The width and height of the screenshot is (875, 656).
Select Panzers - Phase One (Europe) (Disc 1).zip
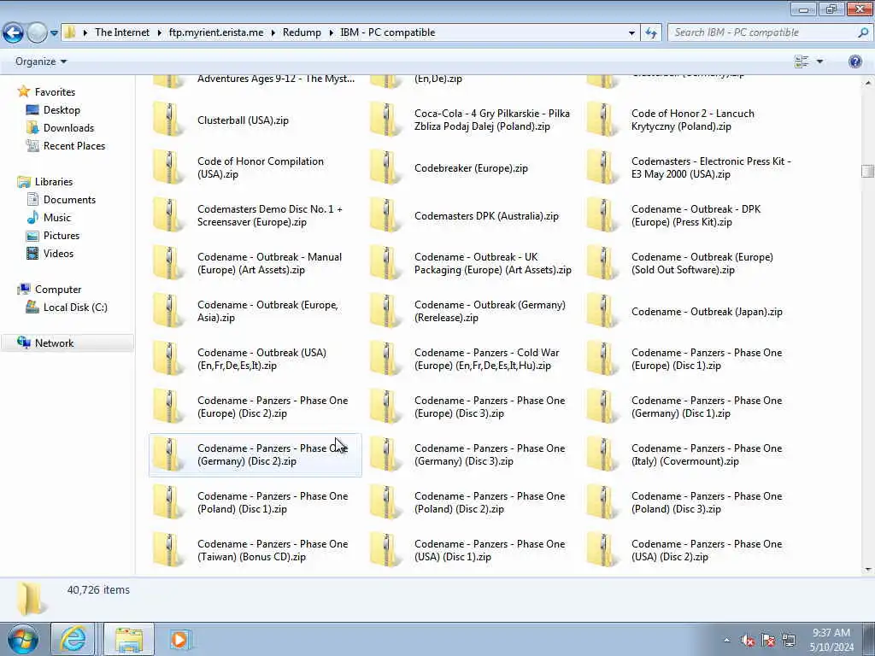(x=707, y=360)
